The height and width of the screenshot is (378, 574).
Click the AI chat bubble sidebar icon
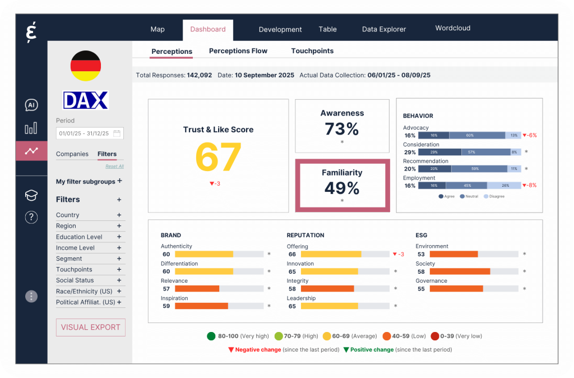click(x=31, y=105)
